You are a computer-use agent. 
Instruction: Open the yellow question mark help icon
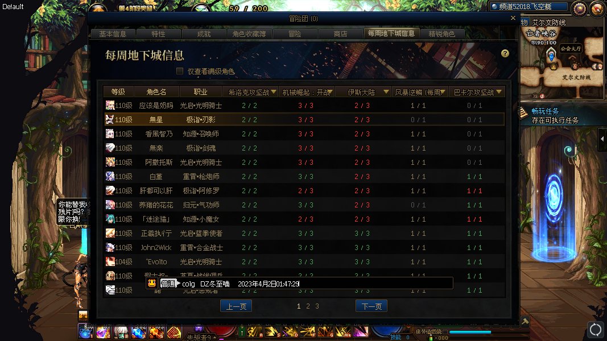tap(505, 53)
